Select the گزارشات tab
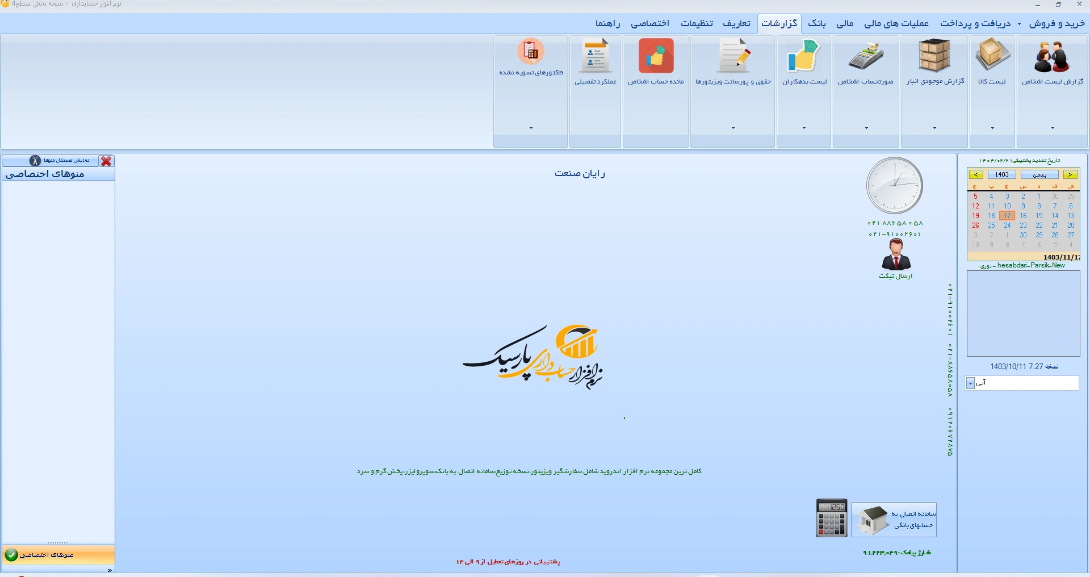The width and height of the screenshot is (1090, 577). point(779,23)
